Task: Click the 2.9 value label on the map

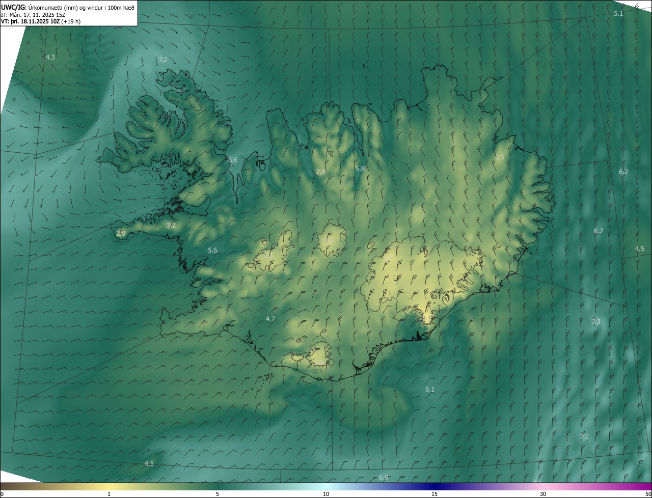Action: pos(121,234)
